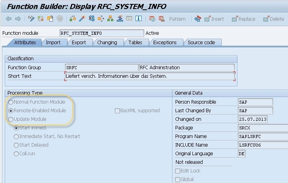Click the Delete toolbar button

coord(274,19)
